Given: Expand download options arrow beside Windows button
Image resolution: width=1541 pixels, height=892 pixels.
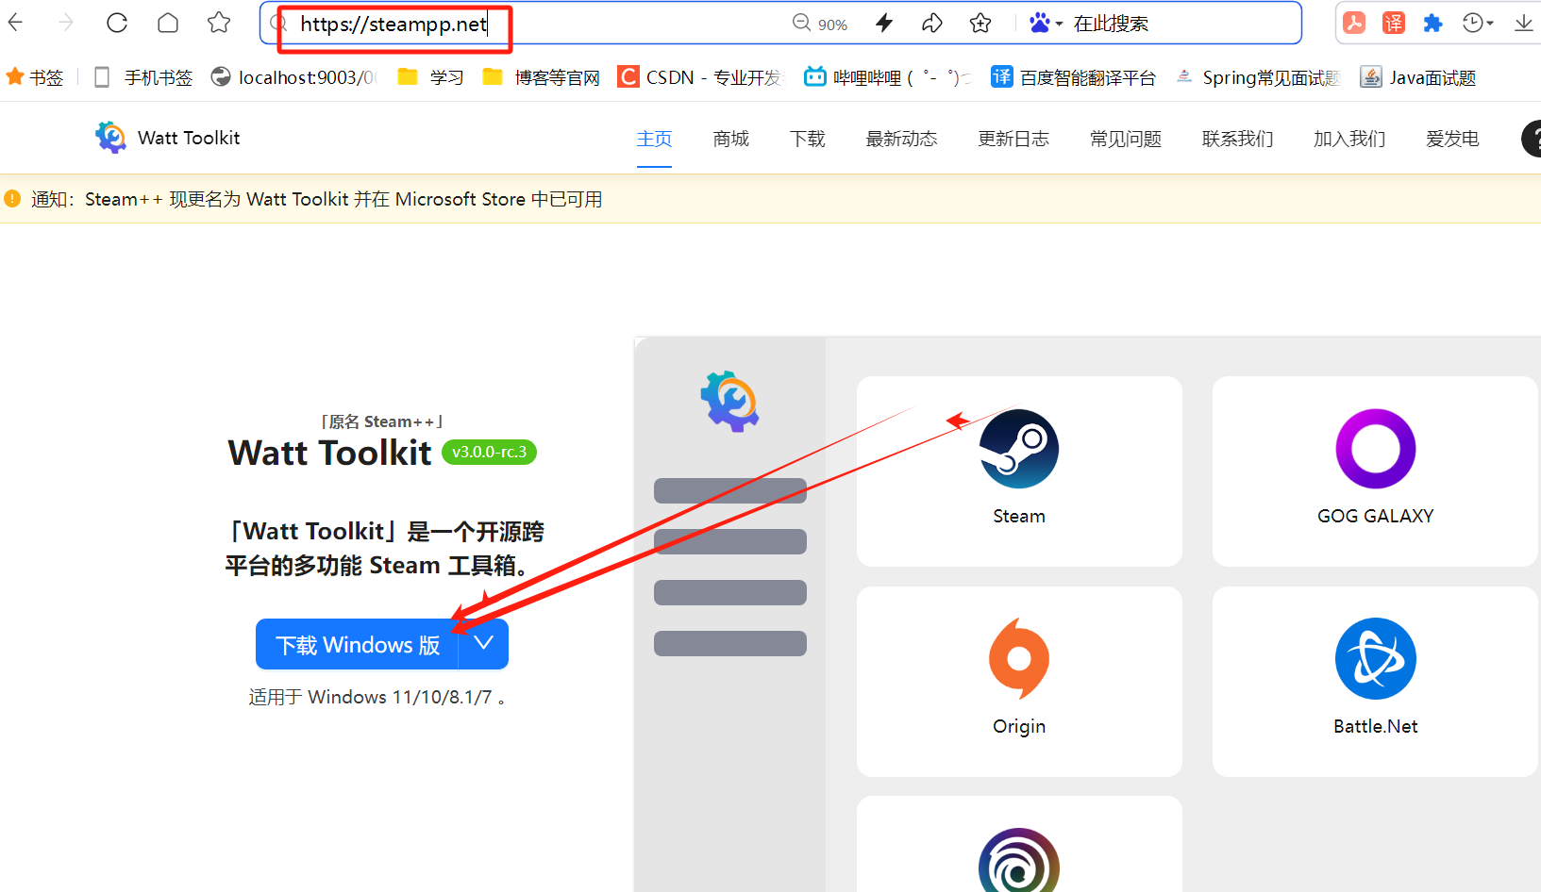Looking at the screenshot, I should tap(484, 644).
